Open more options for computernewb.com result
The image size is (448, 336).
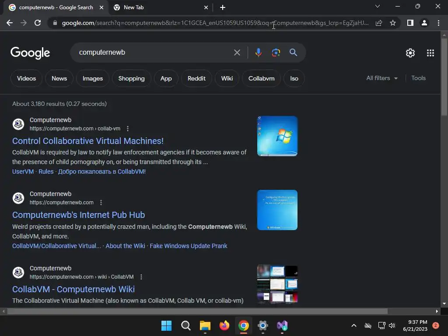click(101, 203)
